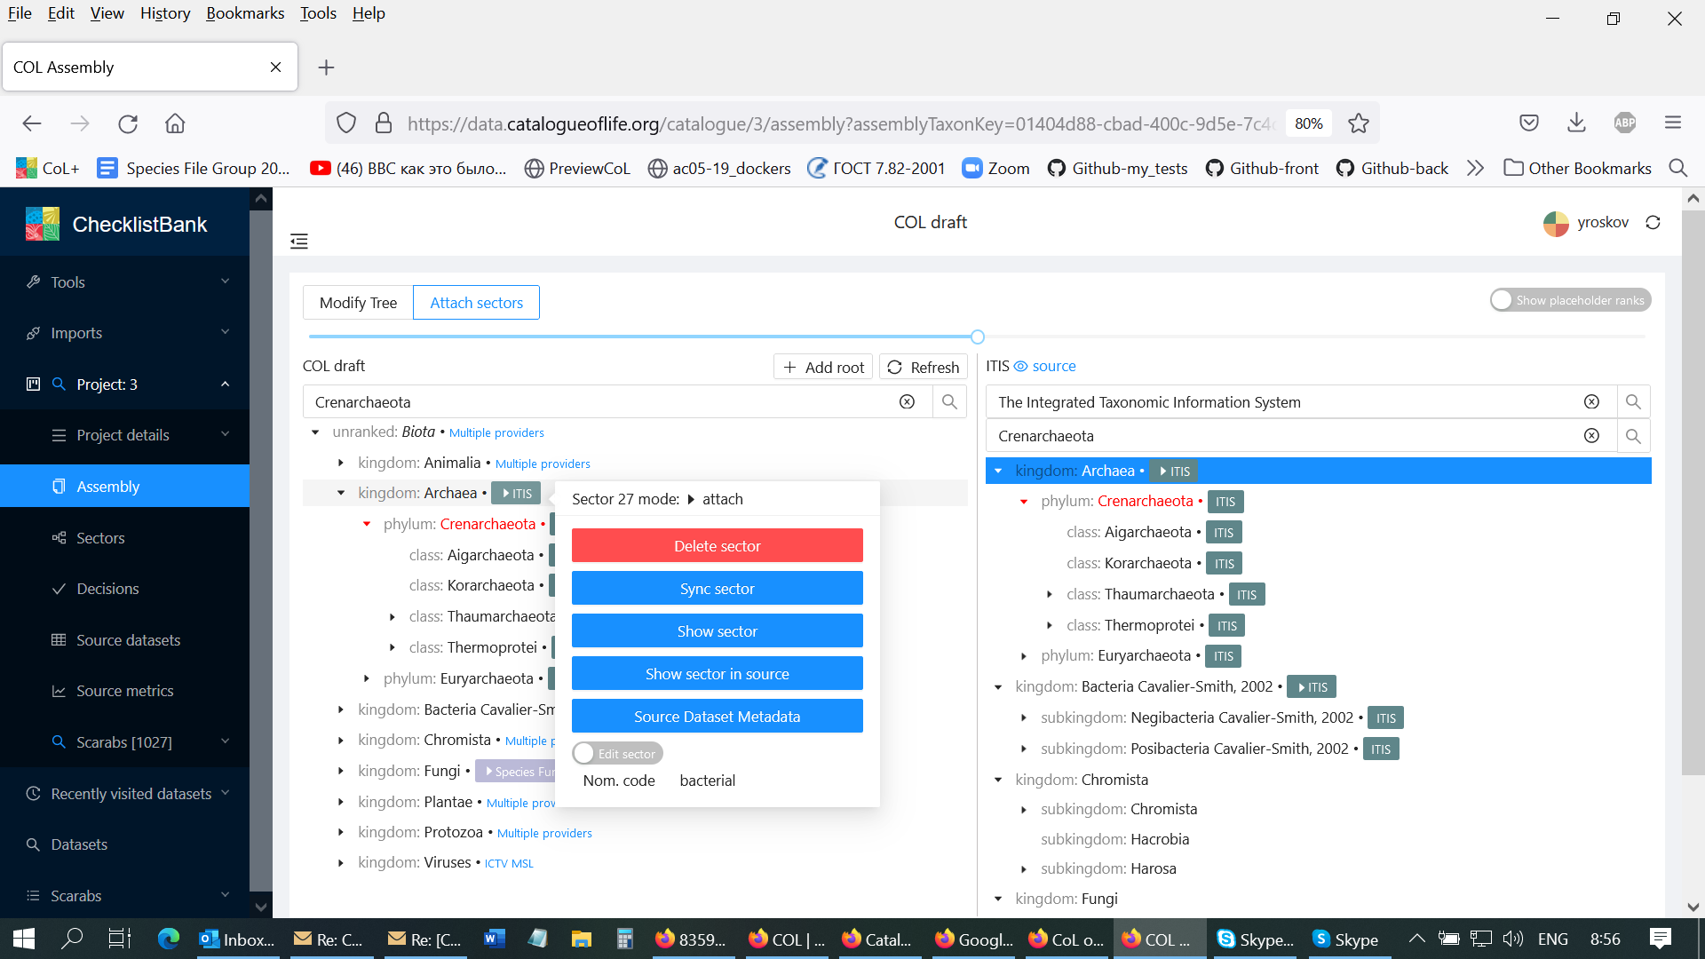1705x959 pixels.
Task: Collapse the navigation sidebar with the indent icon
Action: coord(299,241)
